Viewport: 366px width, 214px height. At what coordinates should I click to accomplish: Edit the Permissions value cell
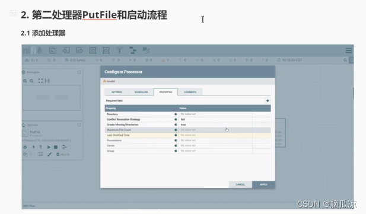click(215, 140)
